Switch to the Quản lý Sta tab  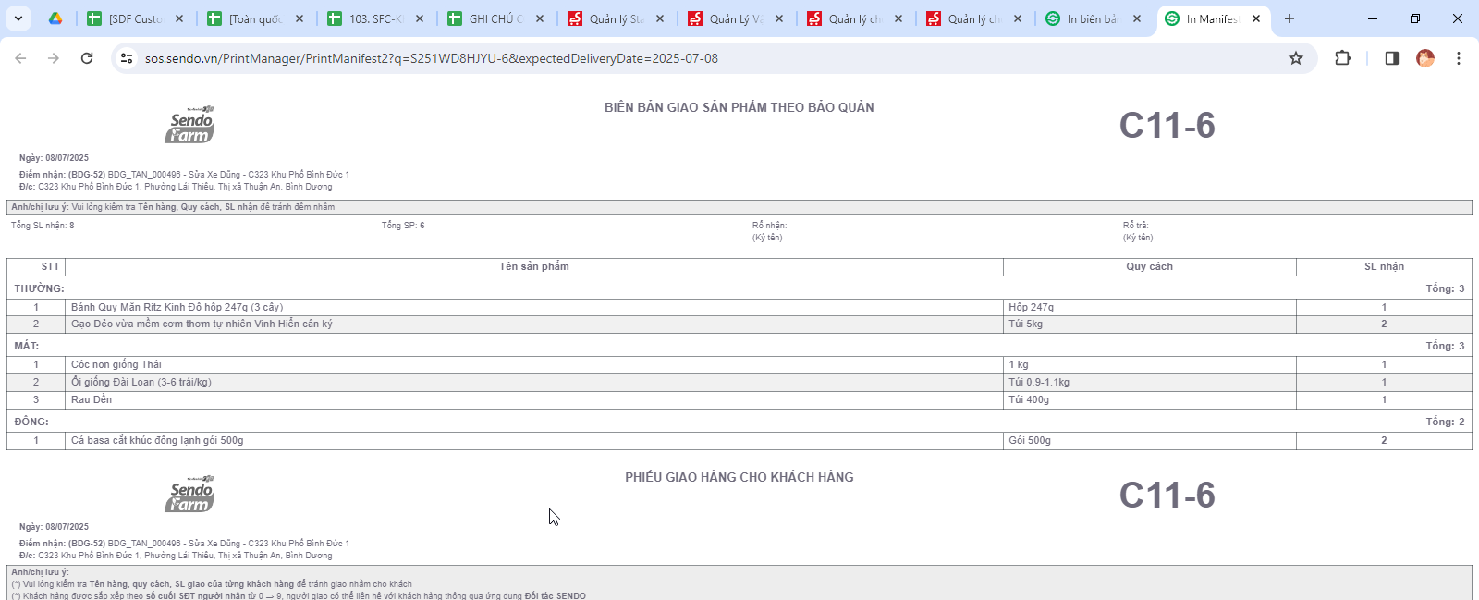point(616,18)
